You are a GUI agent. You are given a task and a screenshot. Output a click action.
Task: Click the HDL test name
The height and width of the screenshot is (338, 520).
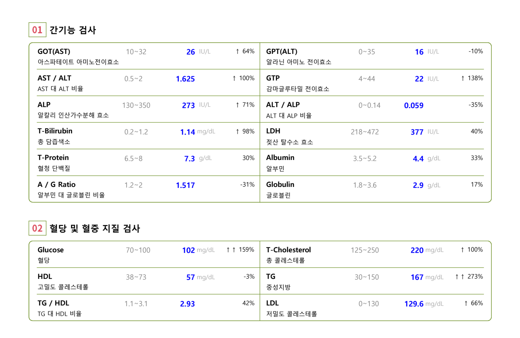click(x=45, y=277)
